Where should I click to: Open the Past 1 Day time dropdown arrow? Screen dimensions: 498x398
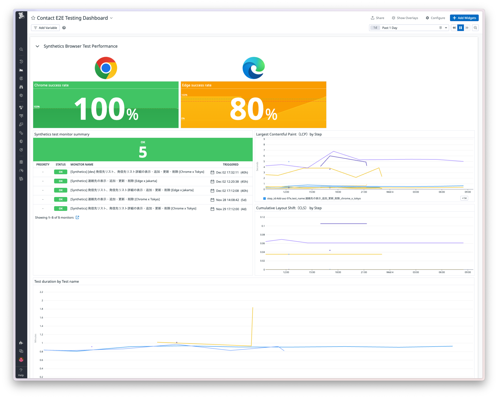(x=446, y=28)
